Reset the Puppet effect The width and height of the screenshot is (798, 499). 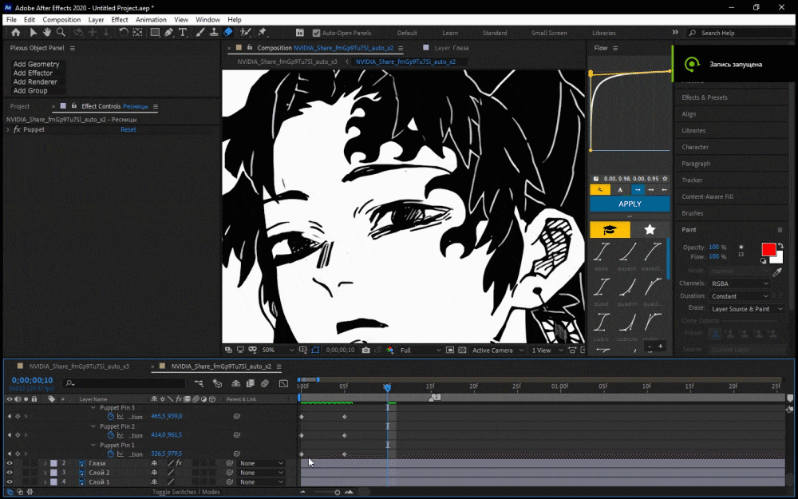point(128,130)
